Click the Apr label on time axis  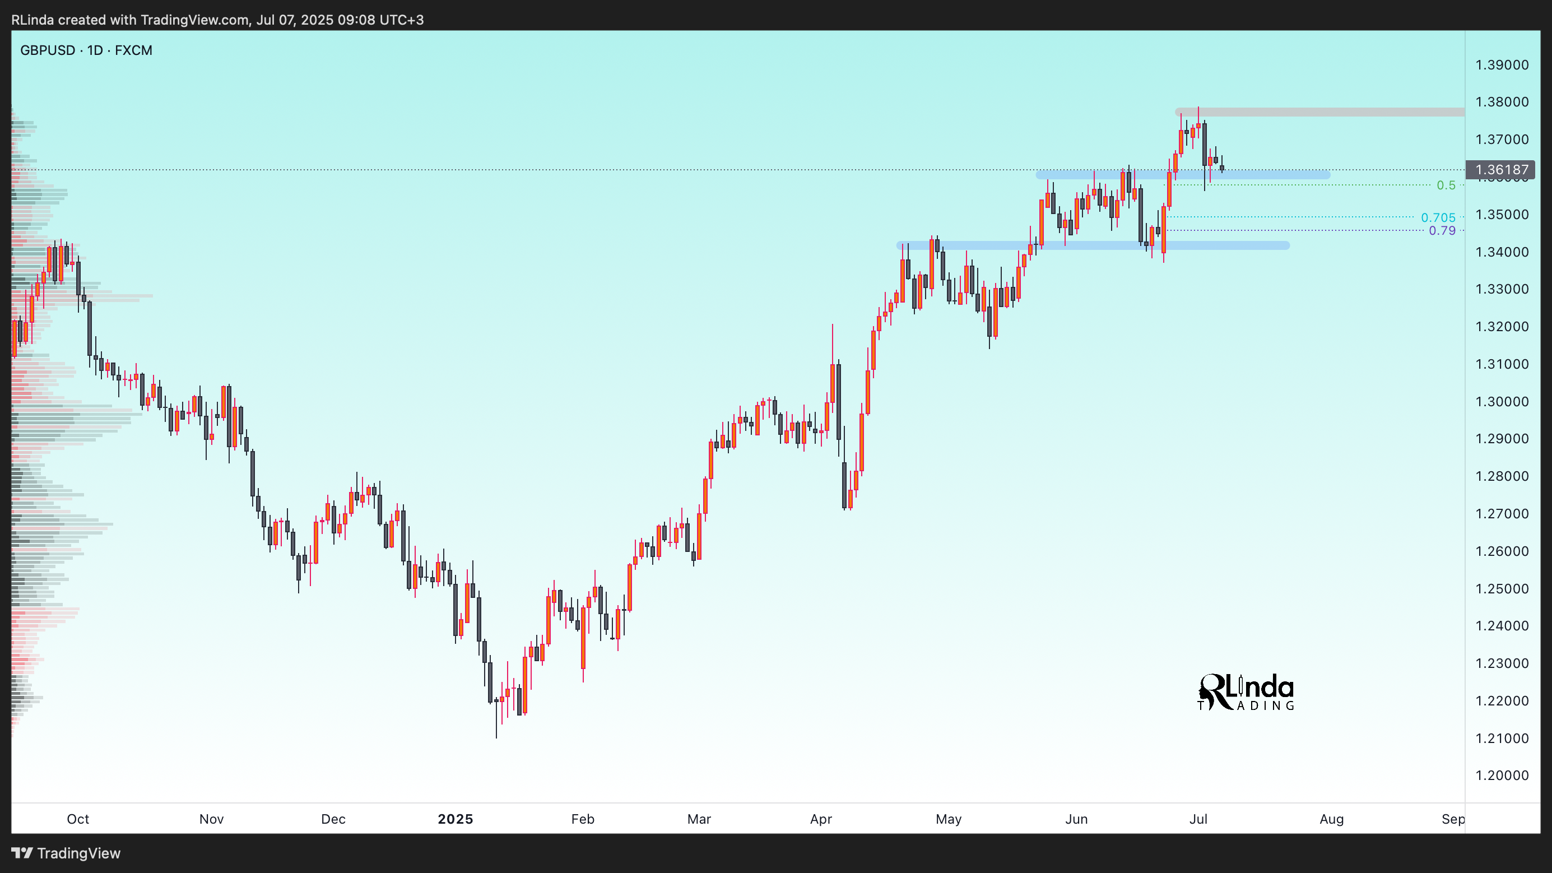[821, 819]
